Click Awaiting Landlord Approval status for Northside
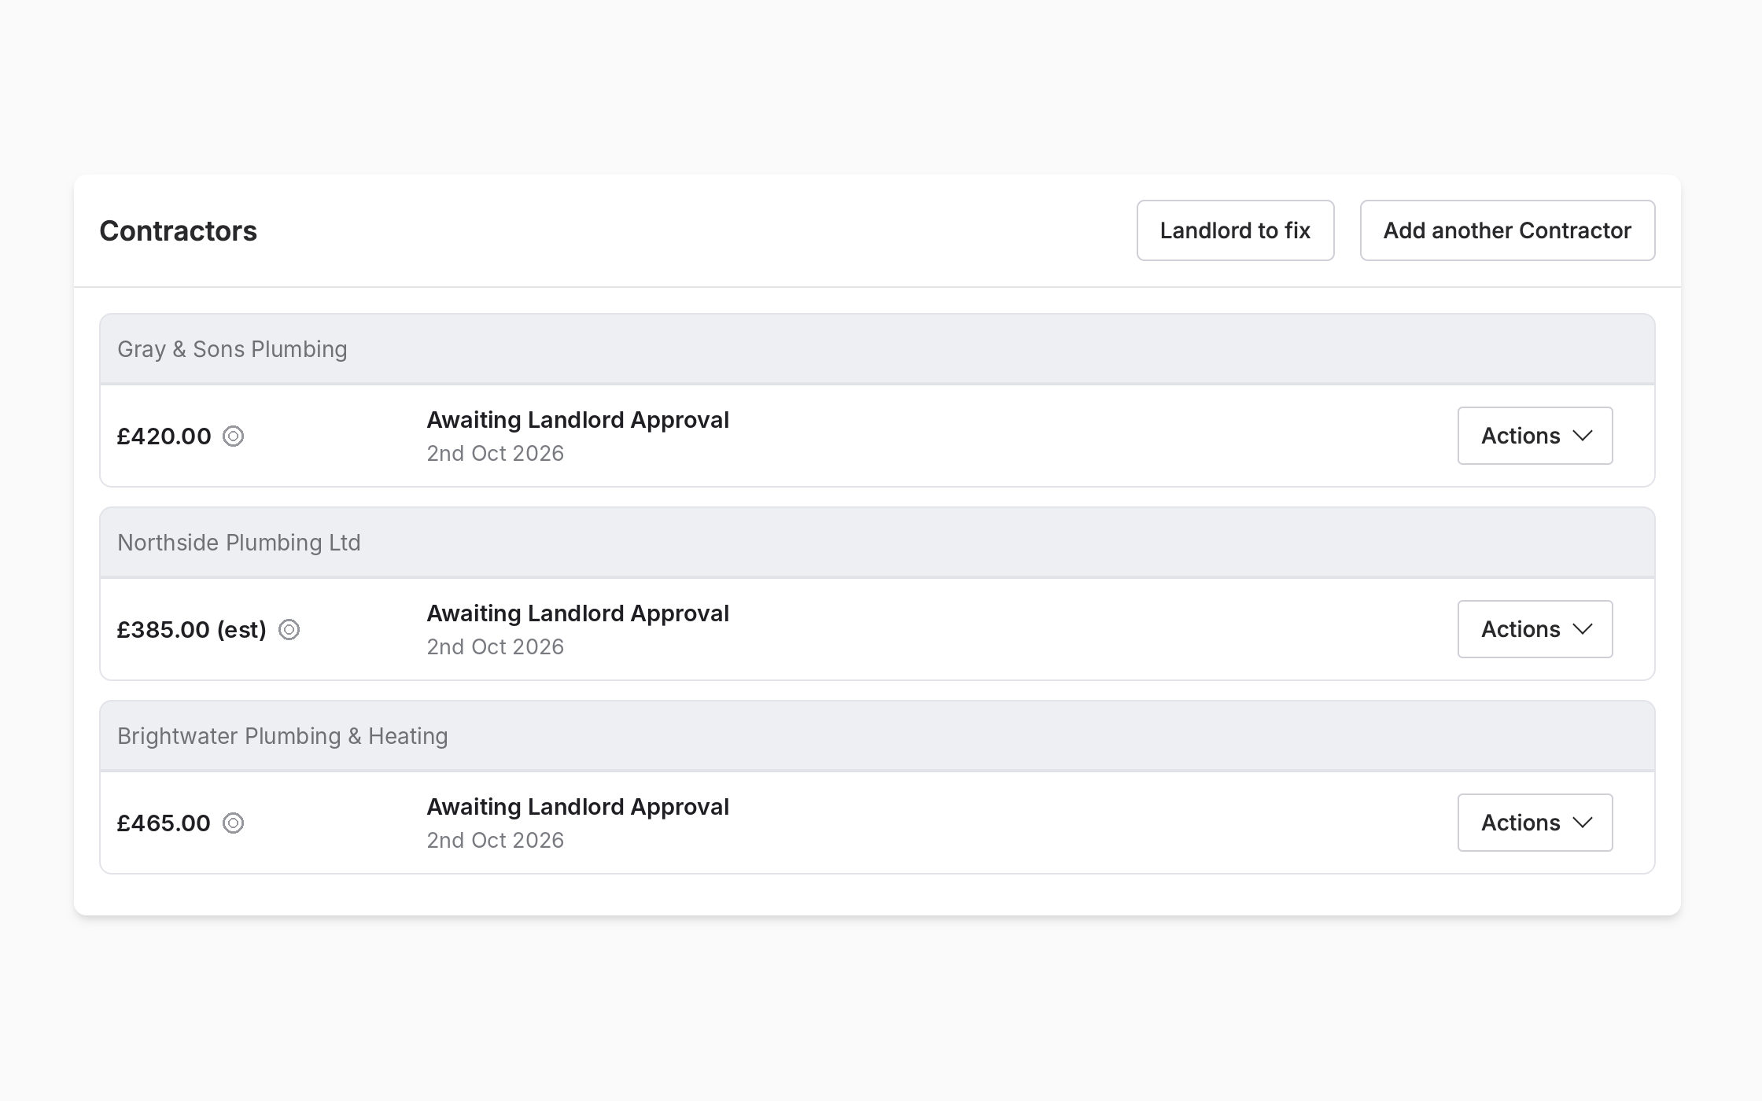The image size is (1762, 1101). (578, 613)
